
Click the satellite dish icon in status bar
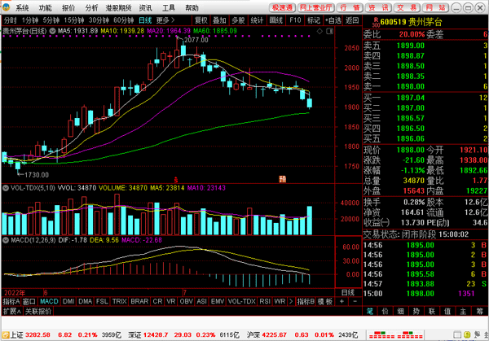(x=477, y=334)
